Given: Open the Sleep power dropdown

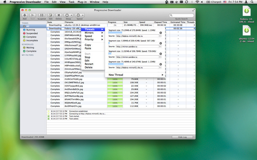Looking at the screenshot, I should (68, 15).
